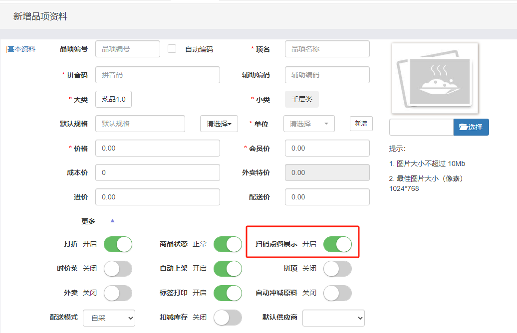
Task: Open the 单位 请选择 dropdown
Action: [x=309, y=124]
